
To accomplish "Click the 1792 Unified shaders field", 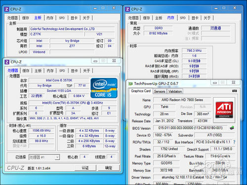I will [x=169, y=149].
